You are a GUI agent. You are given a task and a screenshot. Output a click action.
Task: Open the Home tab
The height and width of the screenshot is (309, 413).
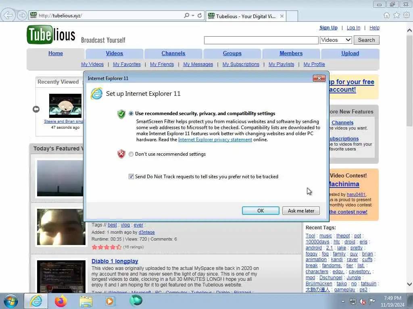[x=56, y=54]
